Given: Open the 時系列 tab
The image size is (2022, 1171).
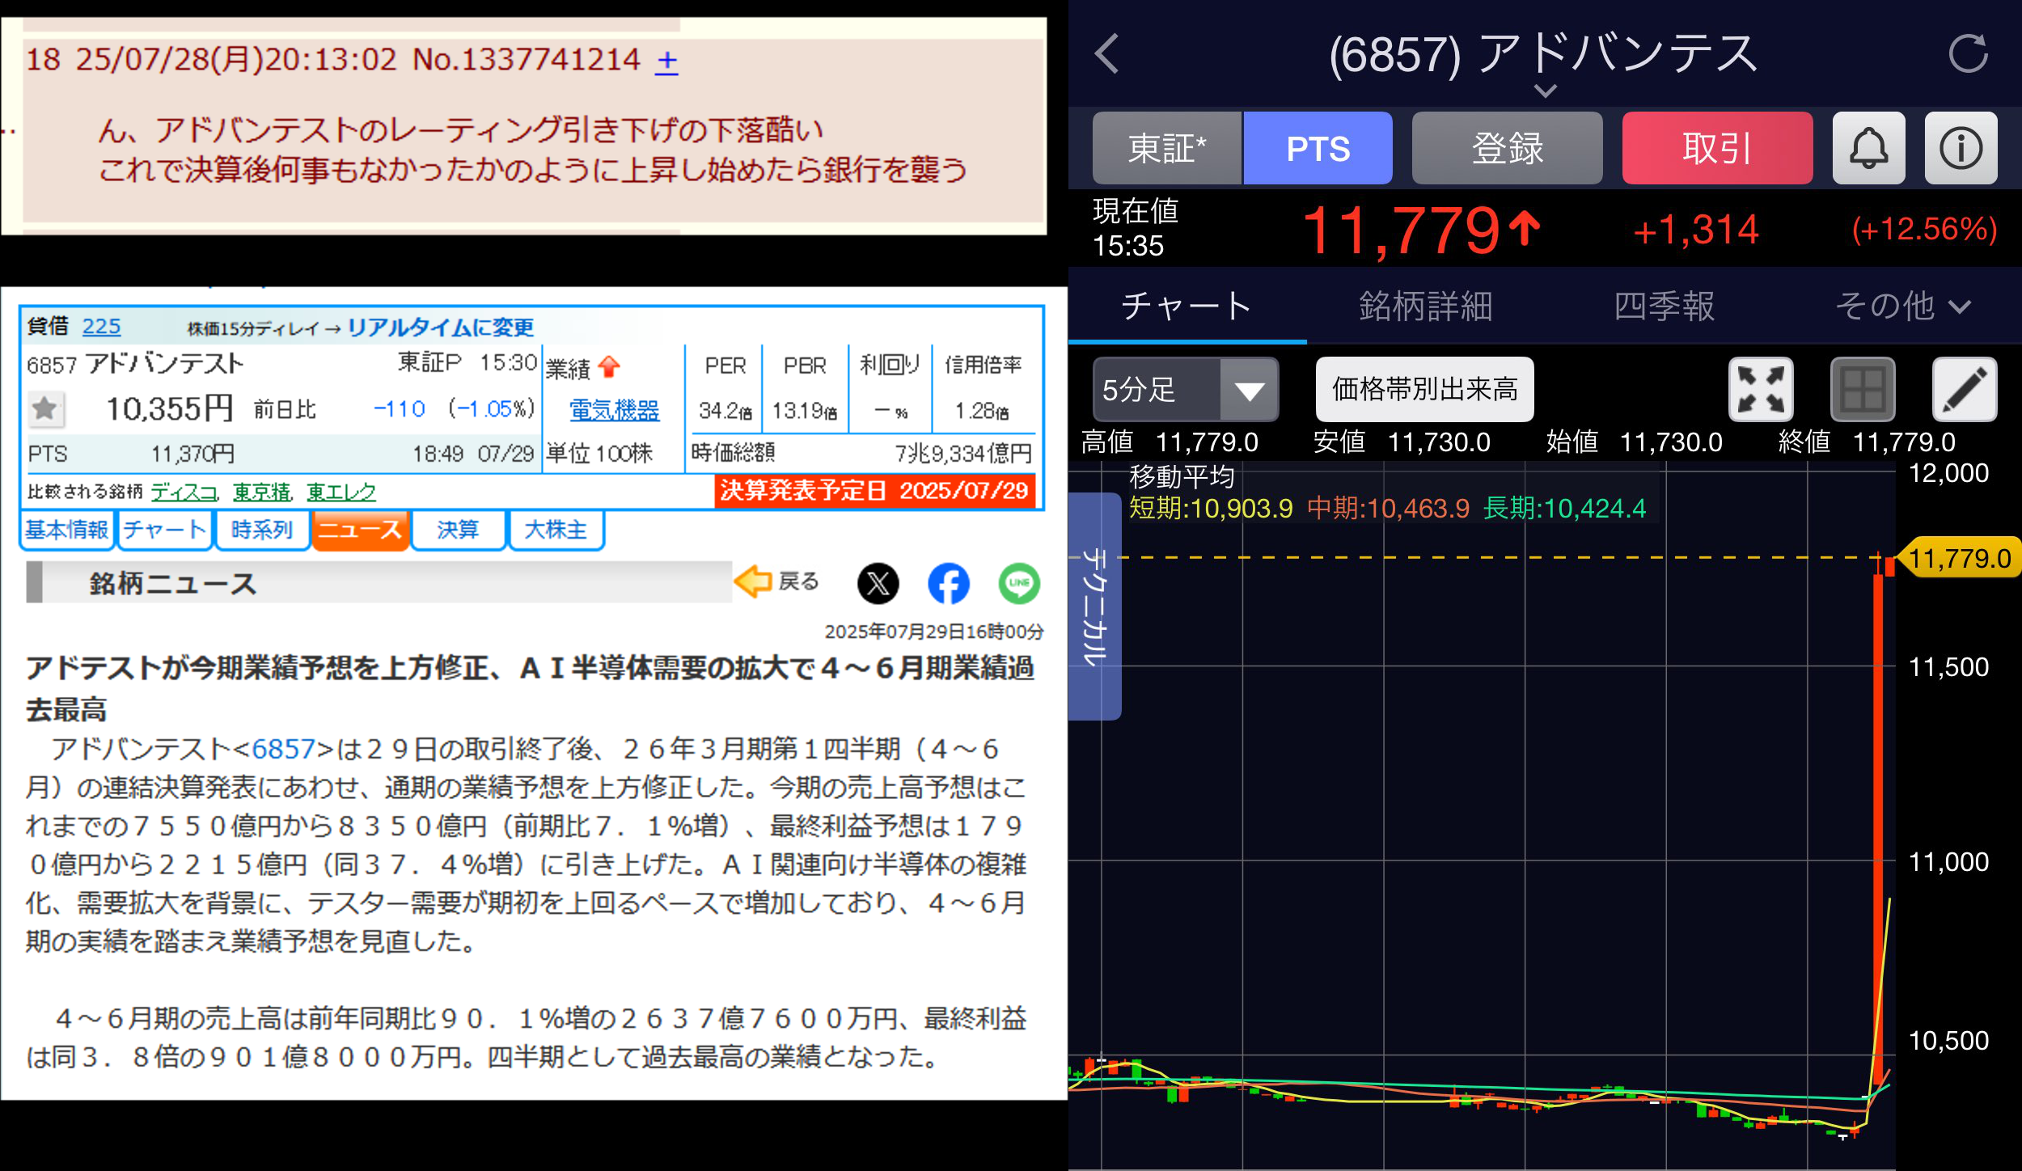Looking at the screenshot, I should click(x=262, y=530).
